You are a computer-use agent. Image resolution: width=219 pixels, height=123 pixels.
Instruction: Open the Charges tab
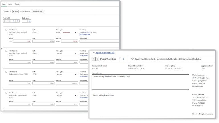click(x=17, y=4)
